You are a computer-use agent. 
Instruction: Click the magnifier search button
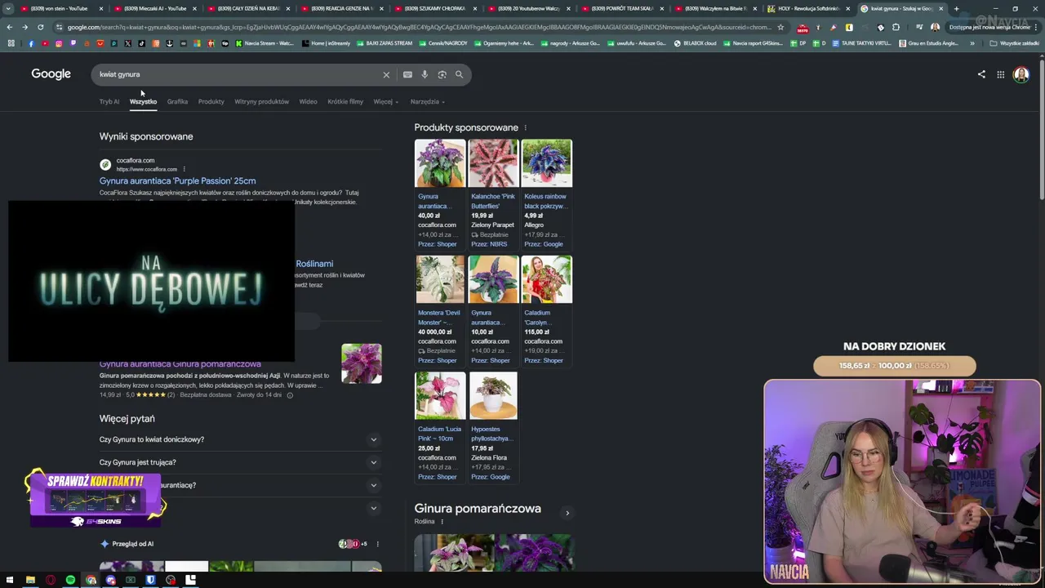coord(459,74)
